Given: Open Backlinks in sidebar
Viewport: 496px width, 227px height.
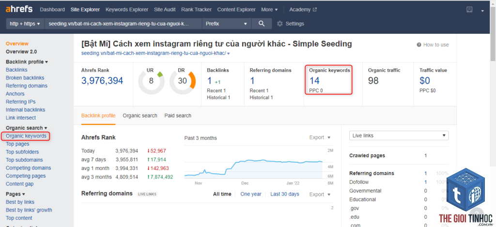Looking at the screenshot, I should 16,70.
